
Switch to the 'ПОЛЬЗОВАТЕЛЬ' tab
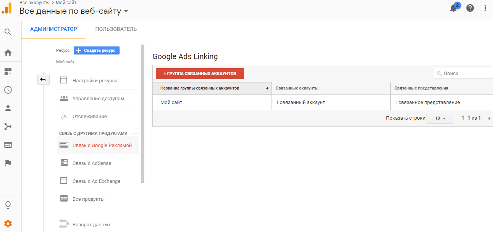(x=116, y=29)
